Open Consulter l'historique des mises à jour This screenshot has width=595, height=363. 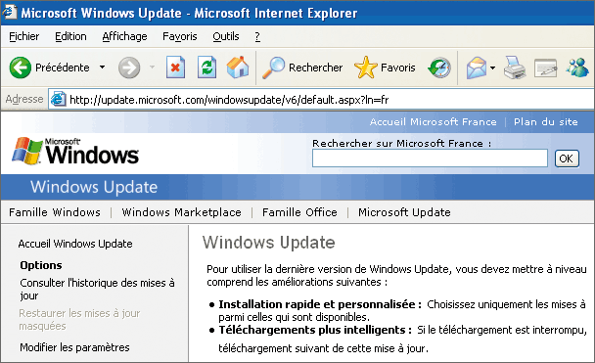pos(97,289)
